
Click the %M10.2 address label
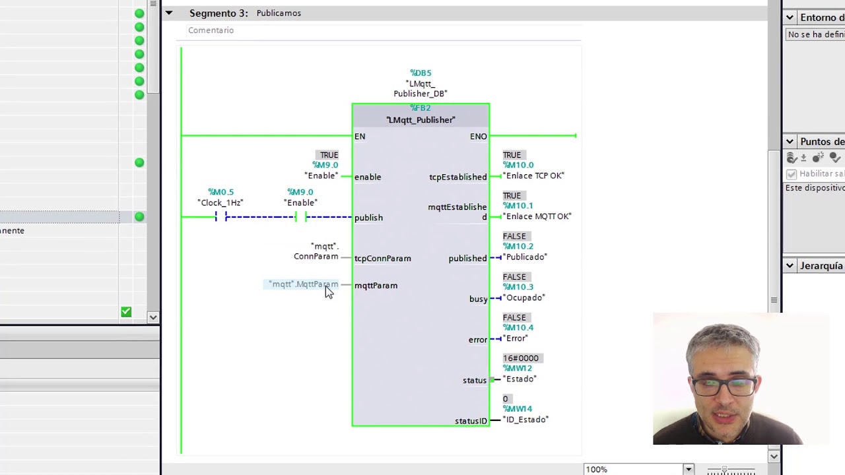point(518,246)
